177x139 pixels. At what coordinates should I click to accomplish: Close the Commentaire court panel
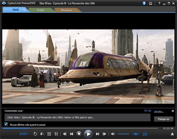coord(173,111)
